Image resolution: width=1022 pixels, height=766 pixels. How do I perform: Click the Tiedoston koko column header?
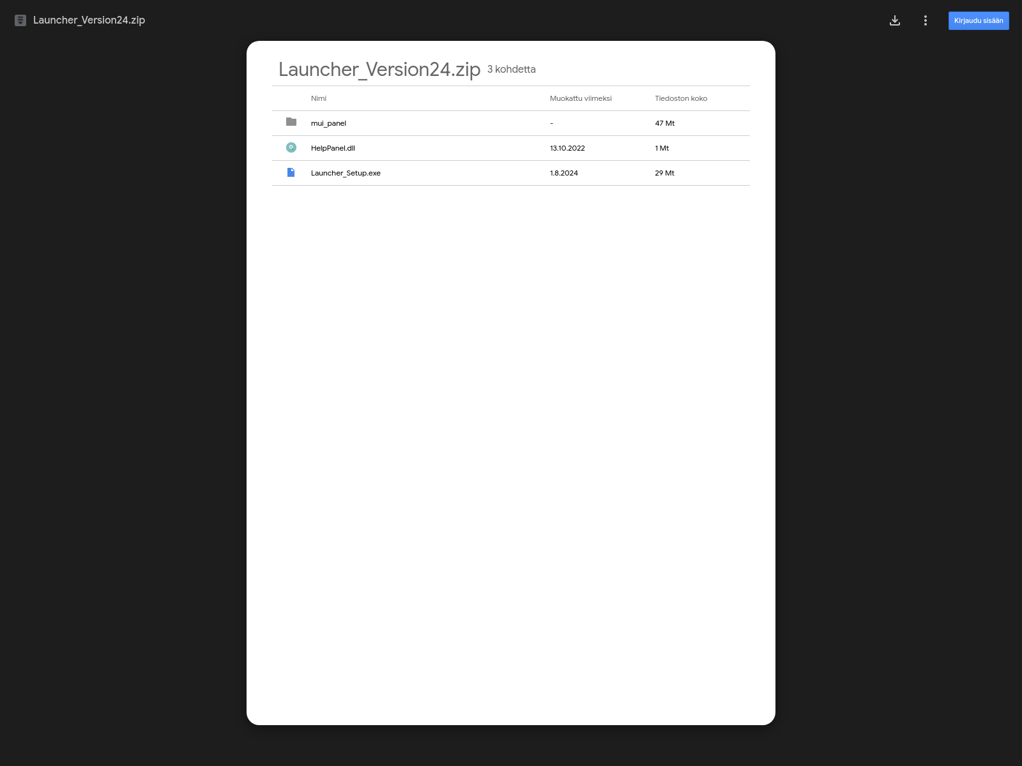point(681,98)
